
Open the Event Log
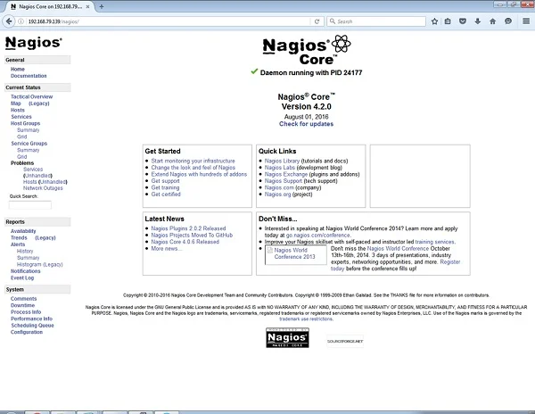tap(22, 277)
